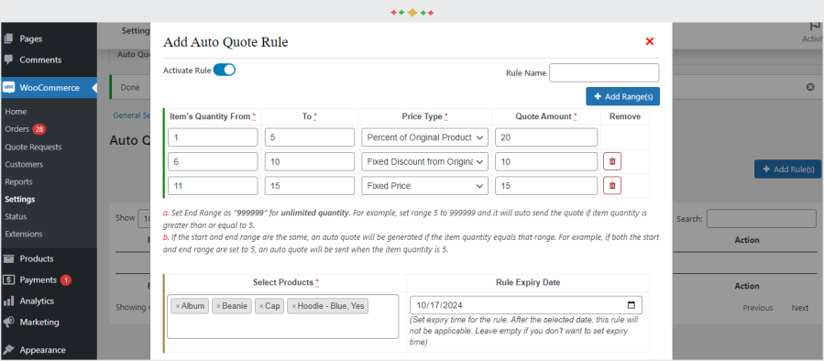Go to WooCommerce Home
The height and width of the screenshot is (361, 824).
[16, 112]
